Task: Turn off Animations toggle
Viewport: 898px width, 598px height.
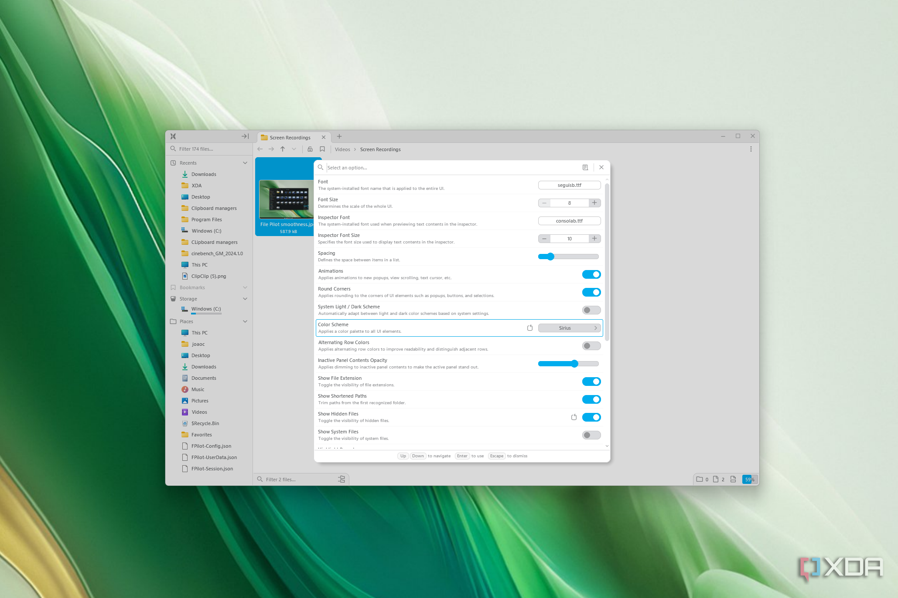Action: [x=591, y=274]
